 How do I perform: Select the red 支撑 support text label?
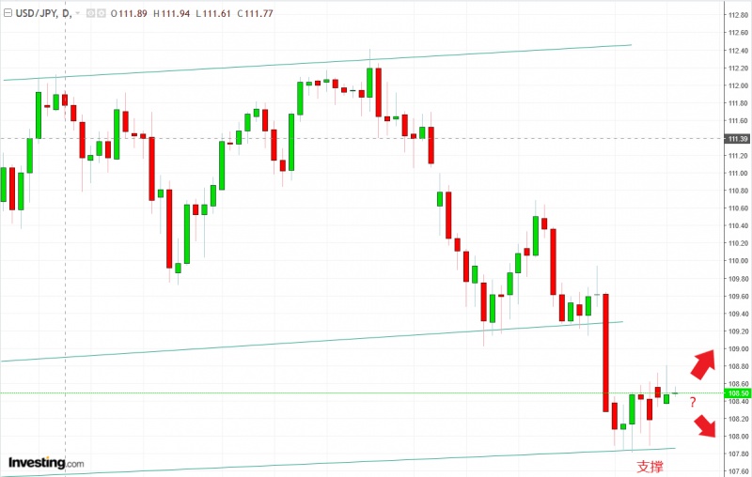650,466
